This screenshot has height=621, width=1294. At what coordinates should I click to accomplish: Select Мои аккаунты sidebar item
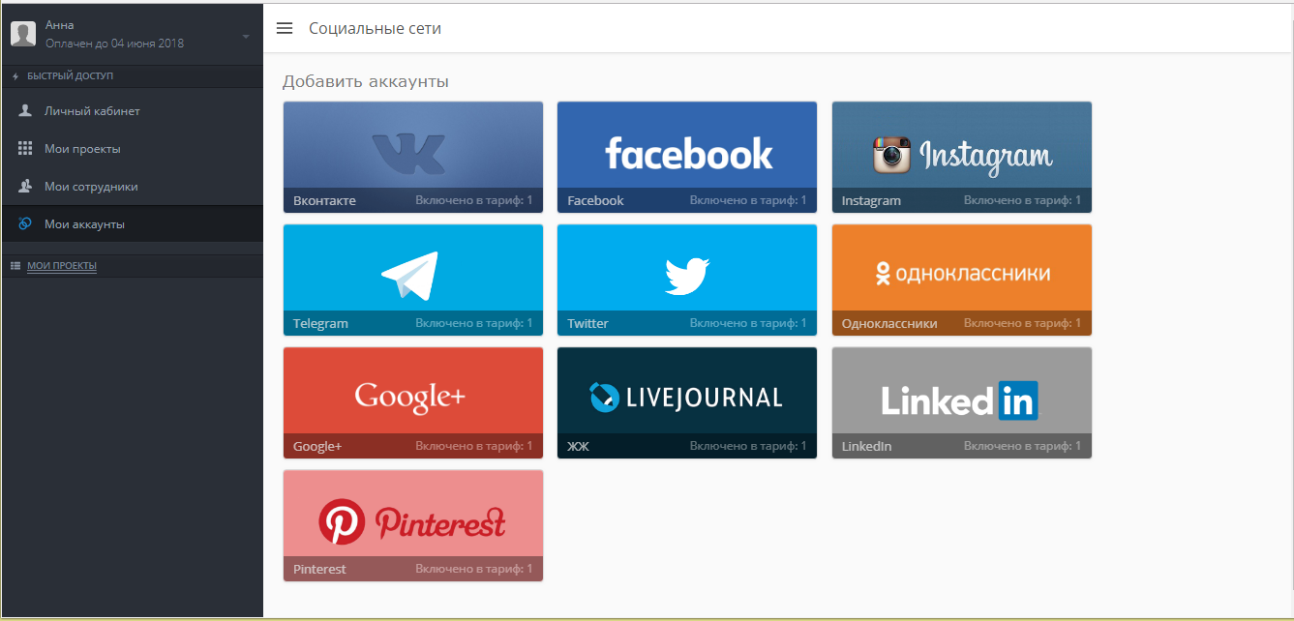tap(132, 224)
